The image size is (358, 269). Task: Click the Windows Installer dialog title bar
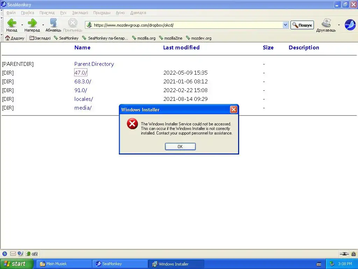click(x=175, y=110)
